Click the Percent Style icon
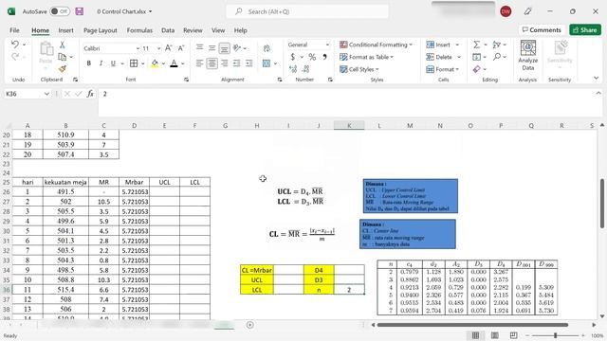607x341 pixels. click(x=312, y=57)
